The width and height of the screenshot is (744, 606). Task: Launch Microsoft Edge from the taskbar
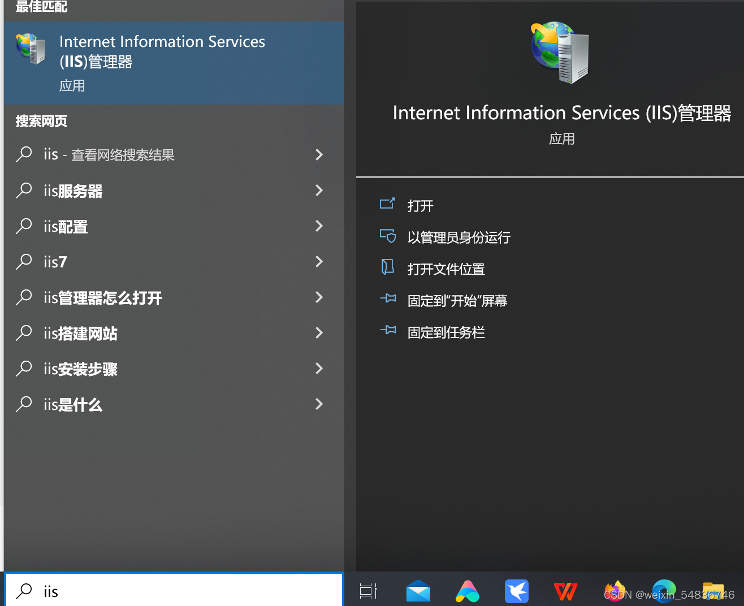tap(664, 591)
